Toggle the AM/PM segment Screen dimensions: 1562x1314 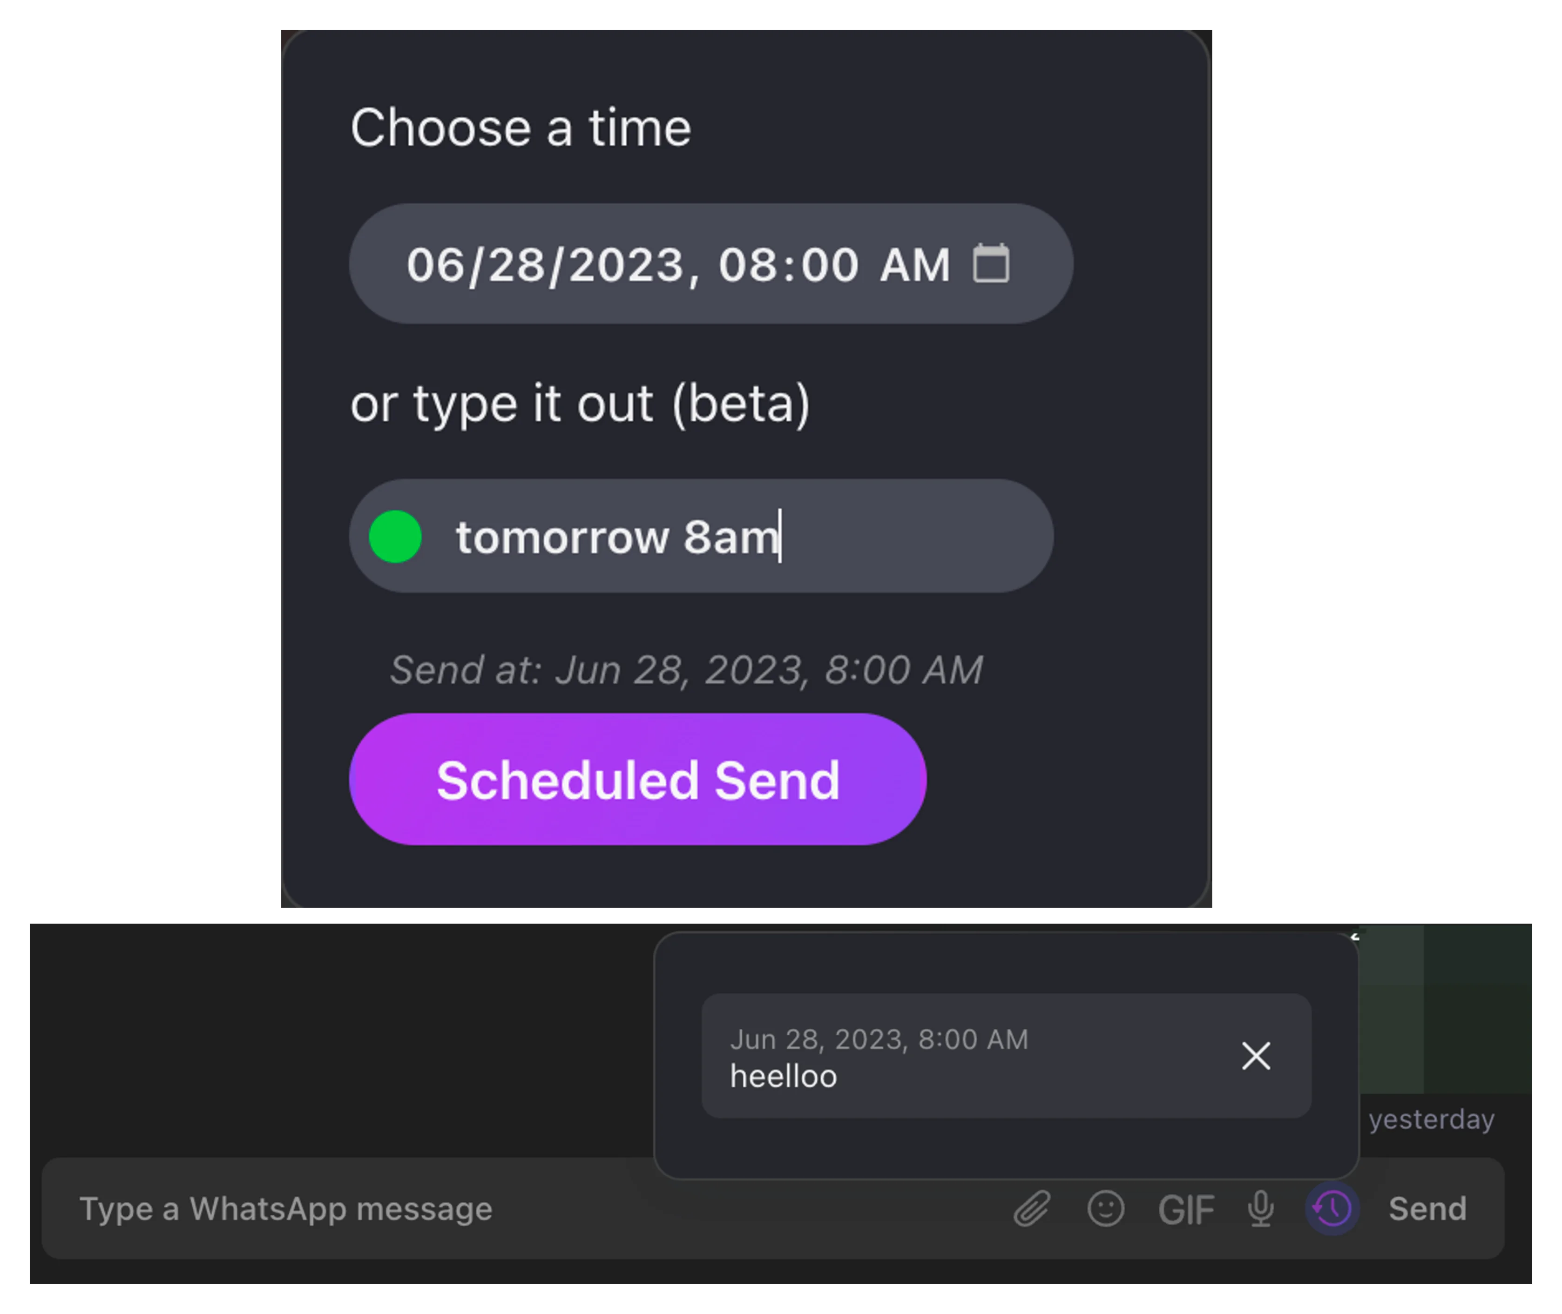(x=915, y=265)
